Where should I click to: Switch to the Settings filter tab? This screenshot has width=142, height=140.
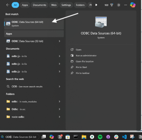tap(66, 5)
